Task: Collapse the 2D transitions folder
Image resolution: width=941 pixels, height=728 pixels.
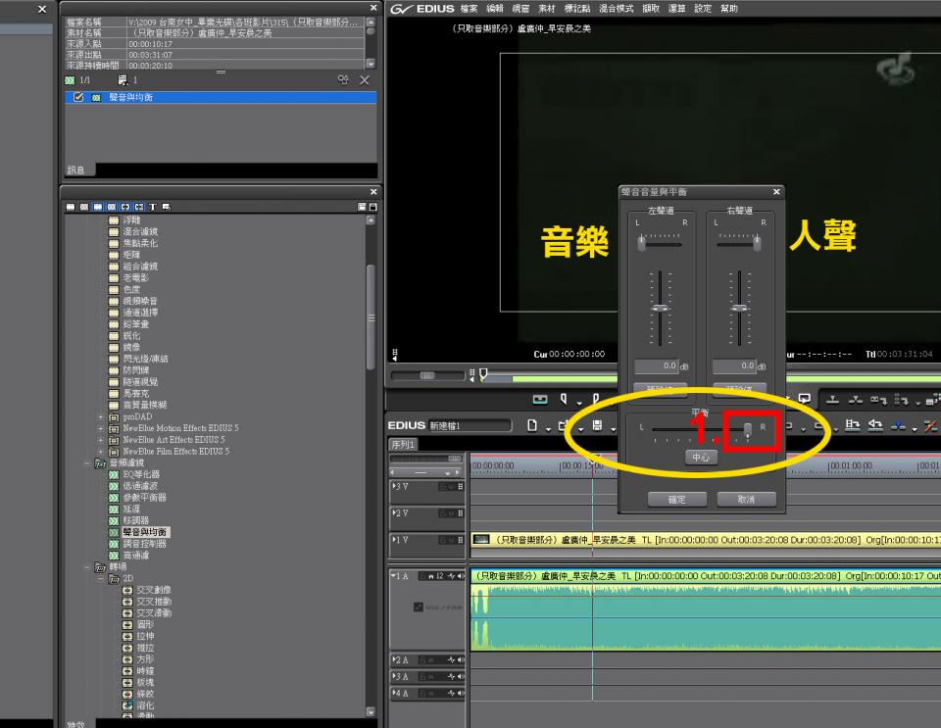Action: coord(100,578)
